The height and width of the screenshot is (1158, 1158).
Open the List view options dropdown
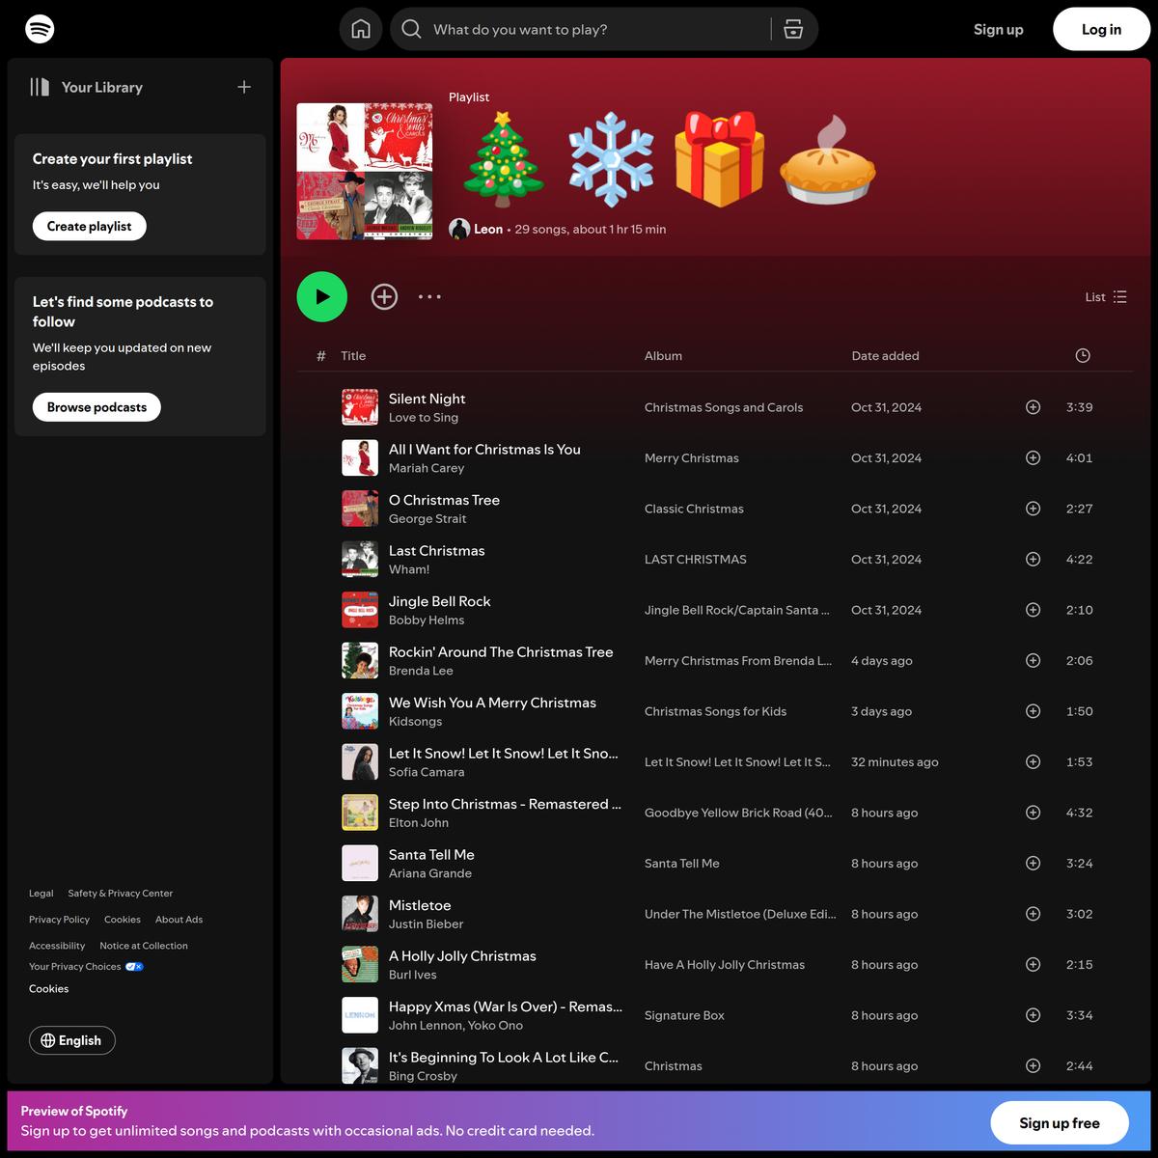[x=1105, y=297]
